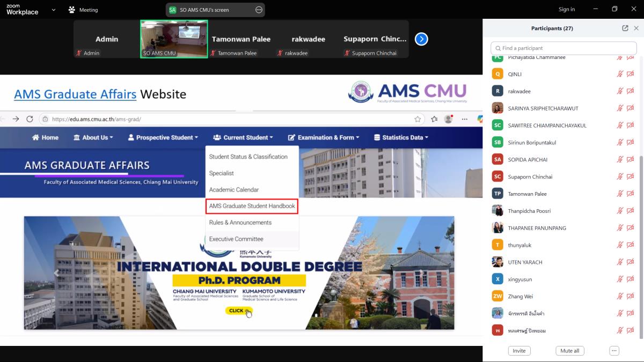Click the Participants panel scrollbar
This screenshot has width=644, height=362.
(x=641, y=247)
